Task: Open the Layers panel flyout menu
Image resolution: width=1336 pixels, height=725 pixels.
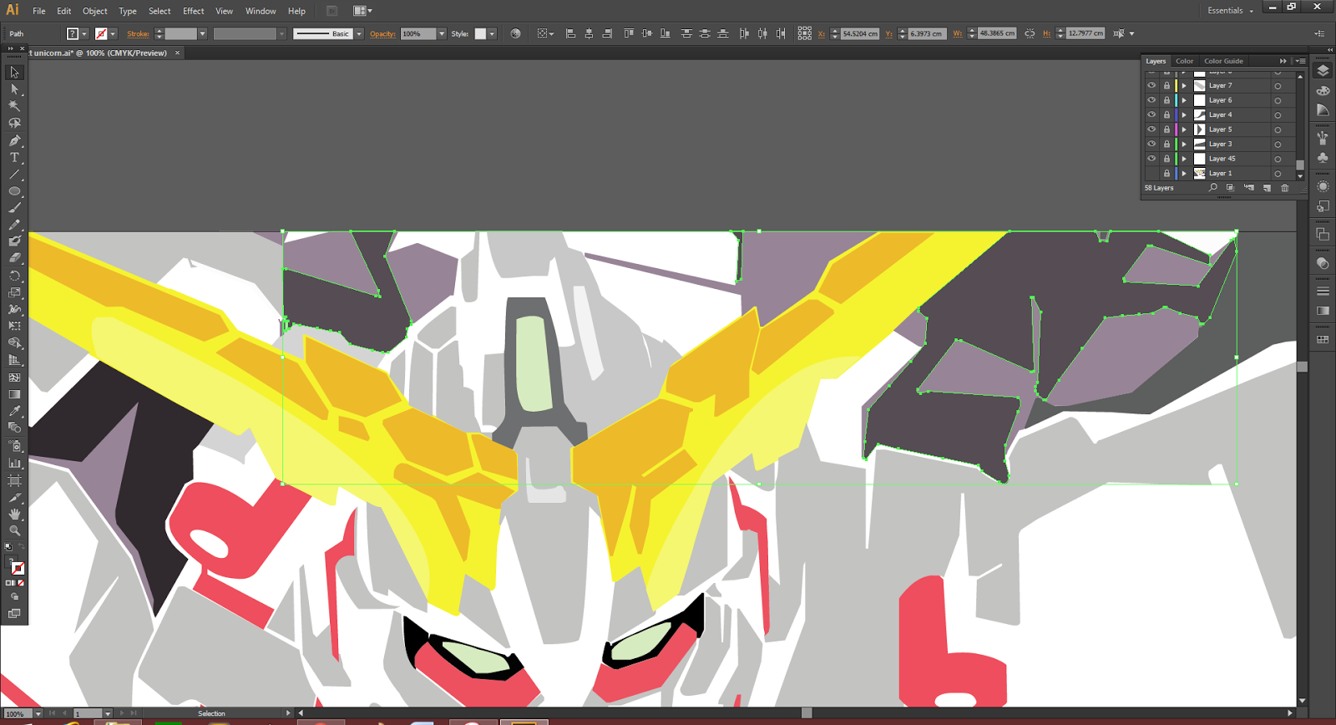Action: point(1300,61)
